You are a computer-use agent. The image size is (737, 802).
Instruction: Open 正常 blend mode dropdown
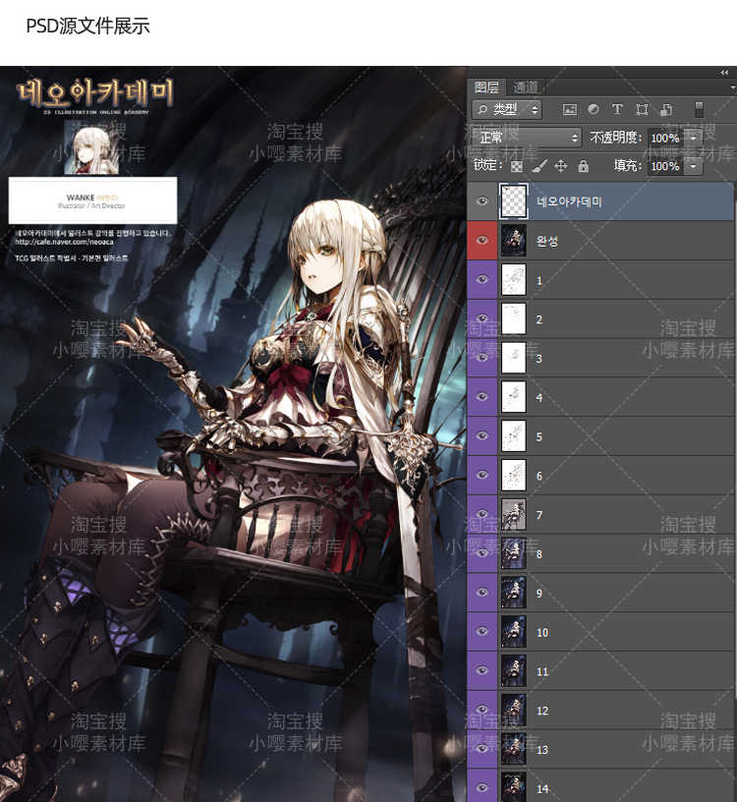tap(526, 138)
